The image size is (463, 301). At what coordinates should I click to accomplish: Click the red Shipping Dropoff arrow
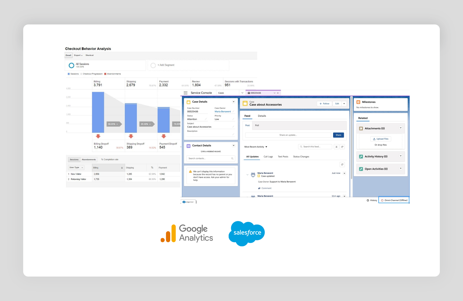tap(131, 136)
